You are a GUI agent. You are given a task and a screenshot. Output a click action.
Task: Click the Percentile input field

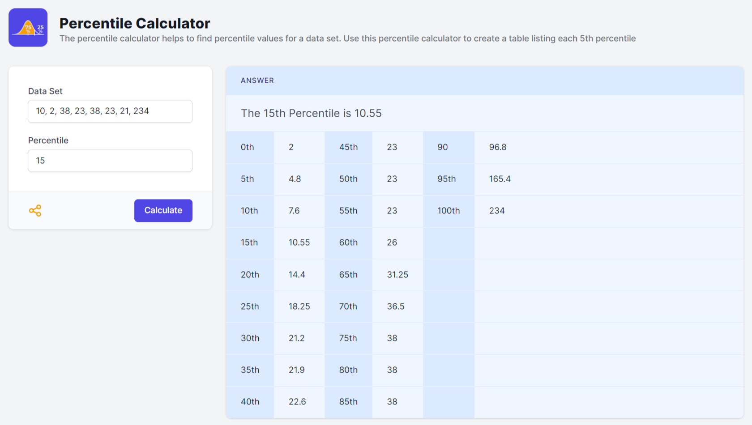110,161
